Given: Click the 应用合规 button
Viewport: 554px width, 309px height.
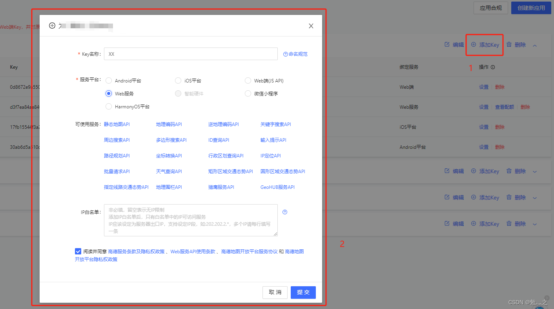Looking at the screenshot, I should point(491,8).
